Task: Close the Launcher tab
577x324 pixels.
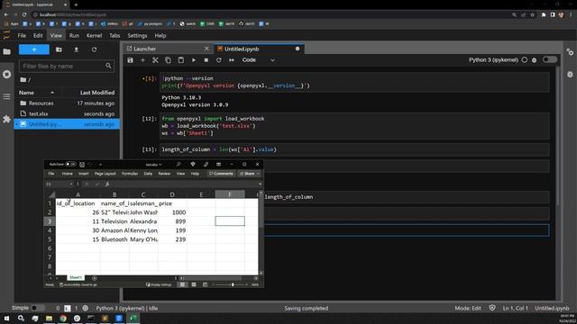Action: coord(206,49)
